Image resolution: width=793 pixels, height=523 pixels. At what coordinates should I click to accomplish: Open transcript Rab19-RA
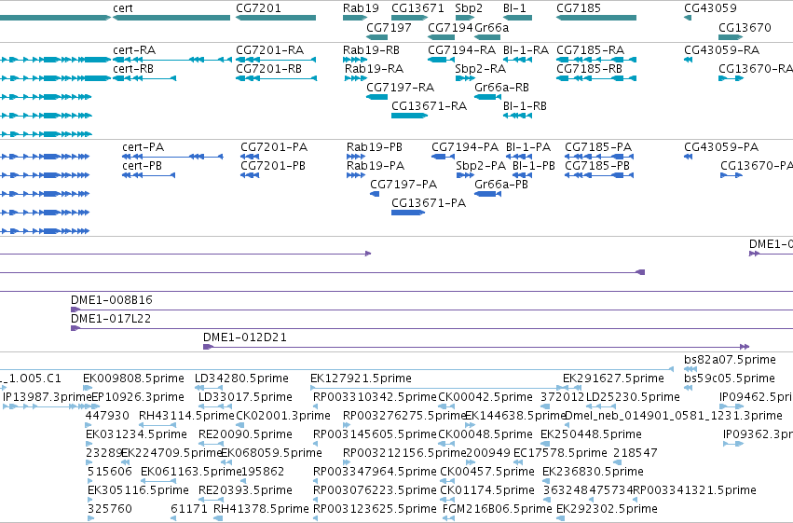tap(375, 69)
